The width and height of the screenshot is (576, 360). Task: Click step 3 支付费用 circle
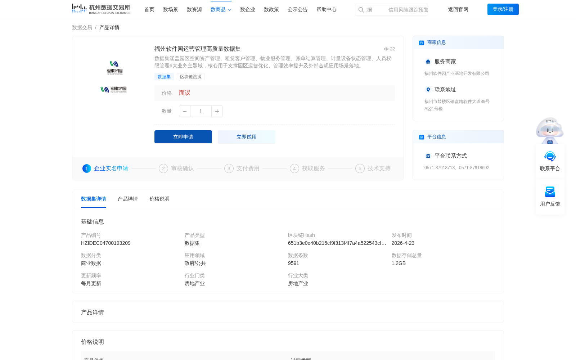coord(229,168)
